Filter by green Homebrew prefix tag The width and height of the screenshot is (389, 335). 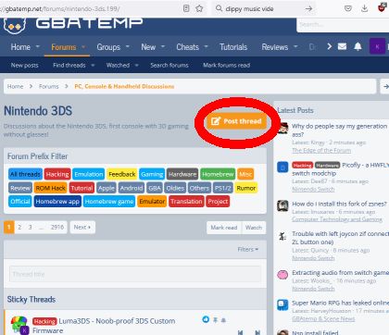218,174
